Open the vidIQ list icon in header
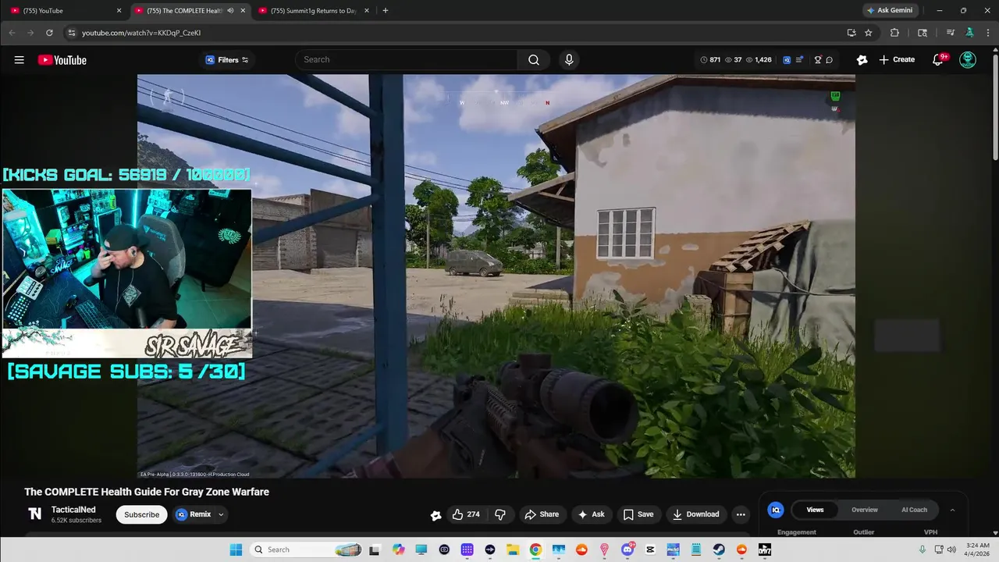The width and height of the screenshot is (999, 562). click(800, 60)
